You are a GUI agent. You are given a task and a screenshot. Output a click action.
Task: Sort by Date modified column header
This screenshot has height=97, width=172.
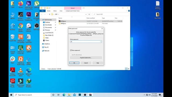click(91, 18)
